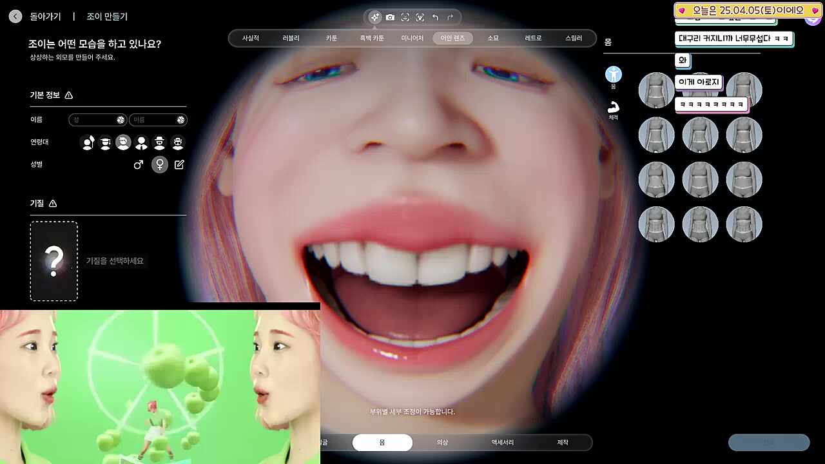825x464 pixels.
Task: Click the heading 조이는 어떤 모습을 하고 있나요?
Action: coord(95,44)
